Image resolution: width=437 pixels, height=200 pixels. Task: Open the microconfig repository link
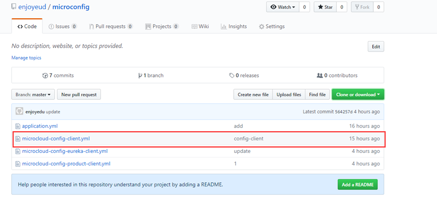[x=71, y=7]
